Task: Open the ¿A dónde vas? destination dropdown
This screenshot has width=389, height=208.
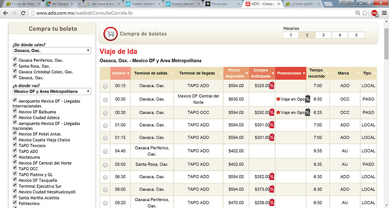Action: click(x=52, y=92)
